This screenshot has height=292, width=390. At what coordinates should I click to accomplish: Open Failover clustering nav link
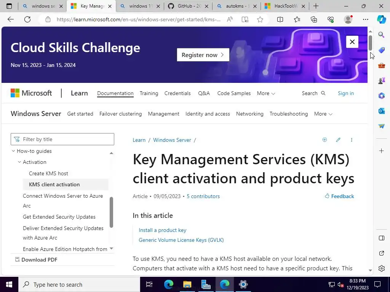point(120,114)
